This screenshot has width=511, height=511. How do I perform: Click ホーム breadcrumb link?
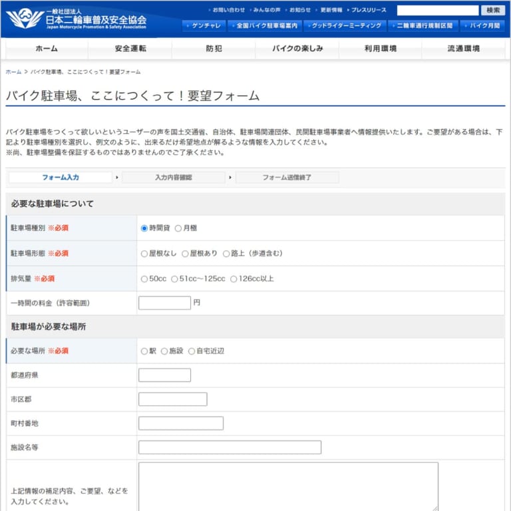[13, 72]
